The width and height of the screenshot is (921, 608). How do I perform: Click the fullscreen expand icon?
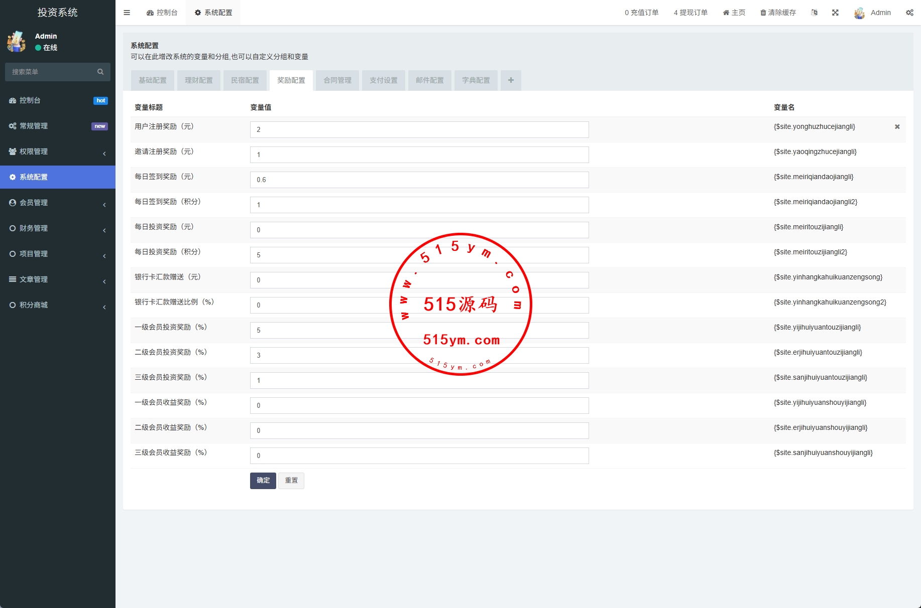pyautogui.click(x=835, y=13)
